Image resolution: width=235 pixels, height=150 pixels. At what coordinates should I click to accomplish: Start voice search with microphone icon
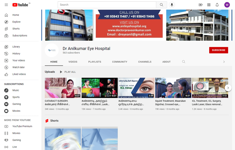[x=172, y=5]
